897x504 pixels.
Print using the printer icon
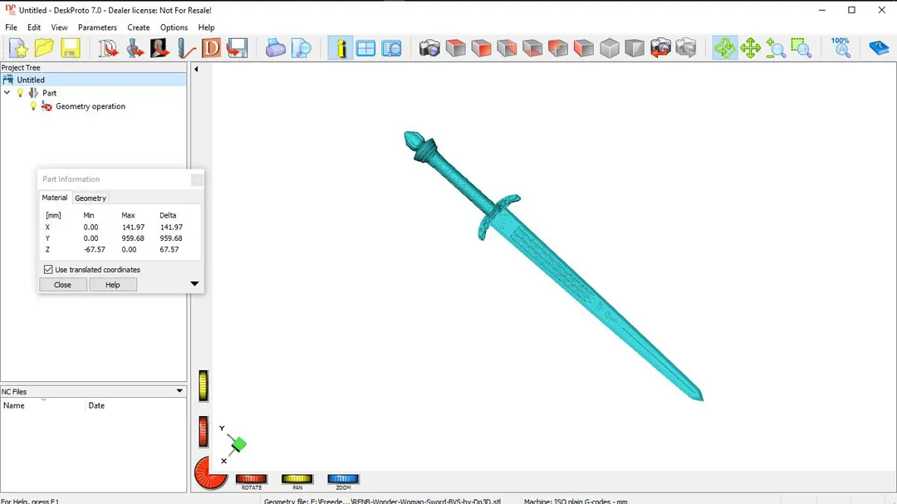275,48
